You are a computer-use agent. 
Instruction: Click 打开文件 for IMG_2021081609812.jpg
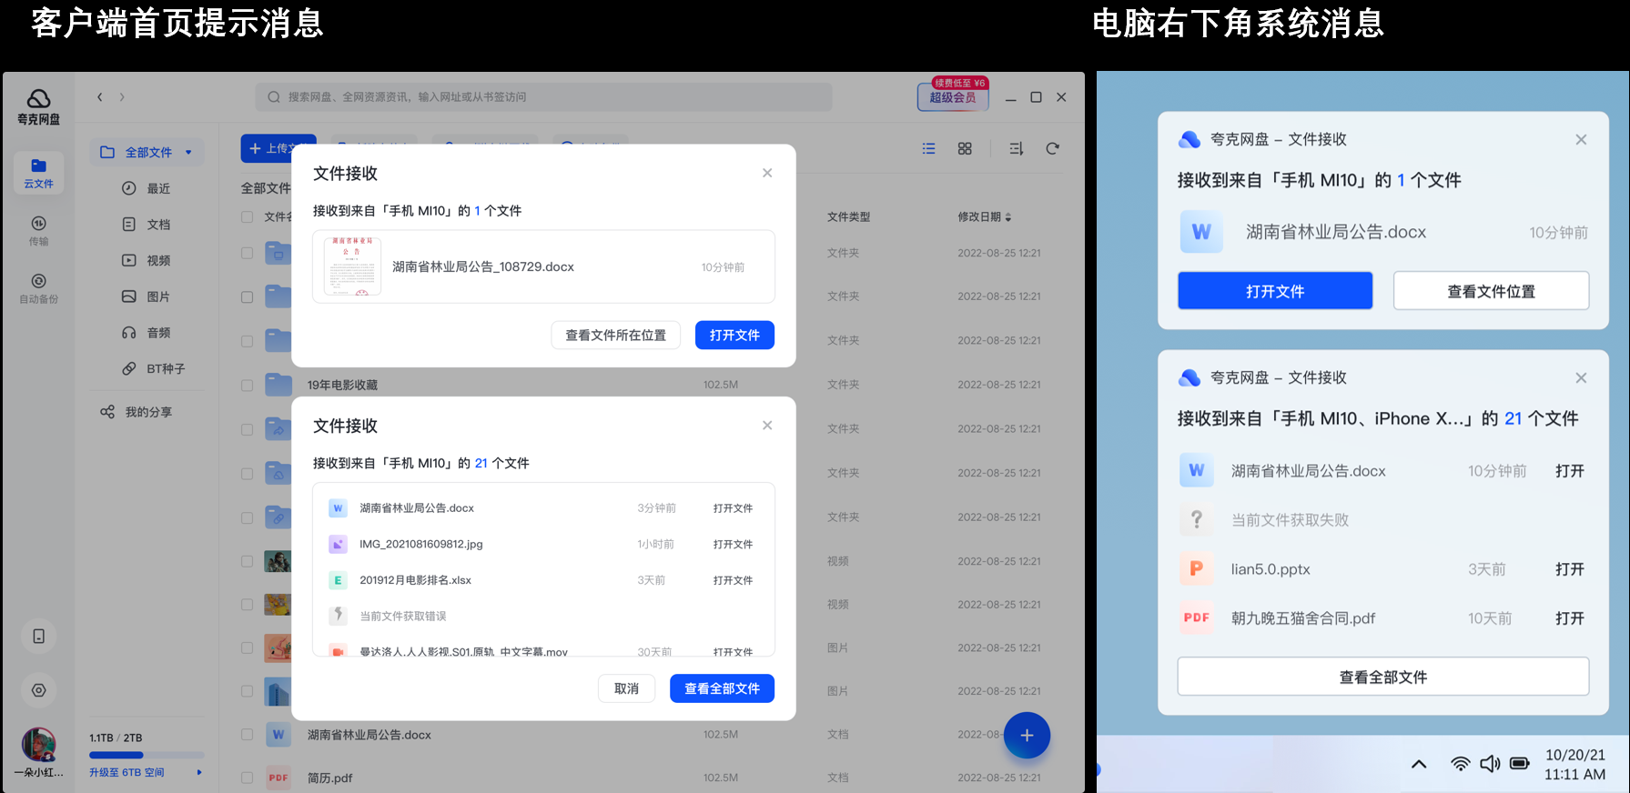[x=733, y=544]
